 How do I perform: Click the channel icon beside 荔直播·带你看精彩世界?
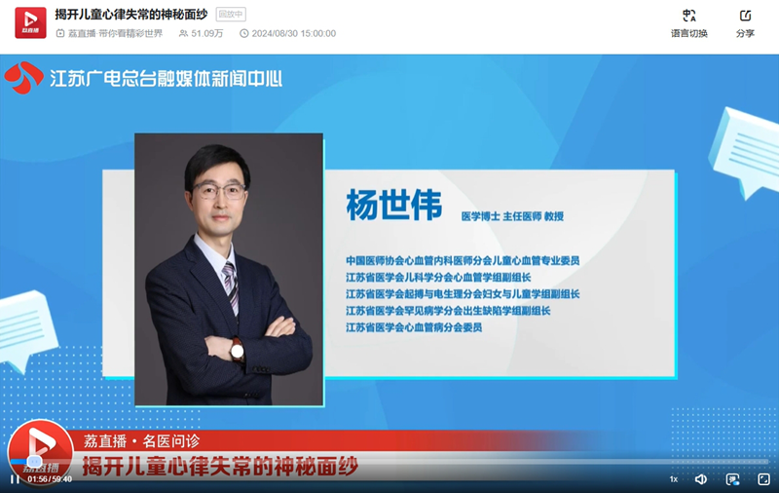tap(60, 33)
